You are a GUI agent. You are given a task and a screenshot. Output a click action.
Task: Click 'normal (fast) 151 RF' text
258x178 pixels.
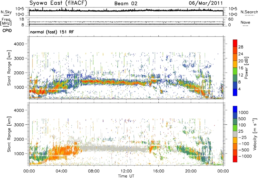(x=52, y=32)
